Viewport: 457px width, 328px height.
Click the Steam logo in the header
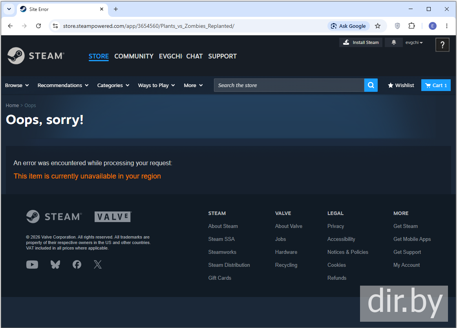pyautogui.click(x=36, y=56)
